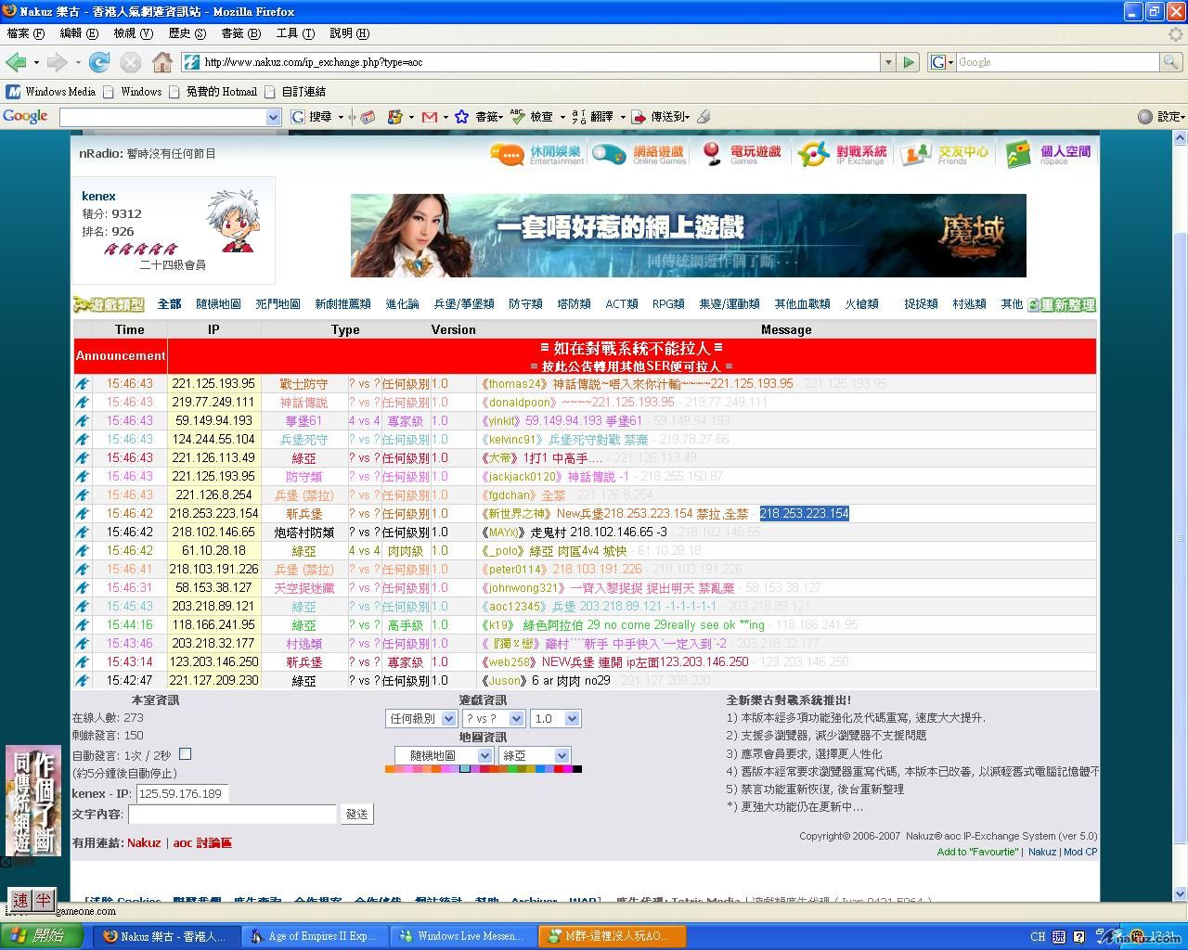The width and height of the screenshot is (1188, 950).
Task: Click the Firefox Forward arrow button
Action: [x=57, y=62]
